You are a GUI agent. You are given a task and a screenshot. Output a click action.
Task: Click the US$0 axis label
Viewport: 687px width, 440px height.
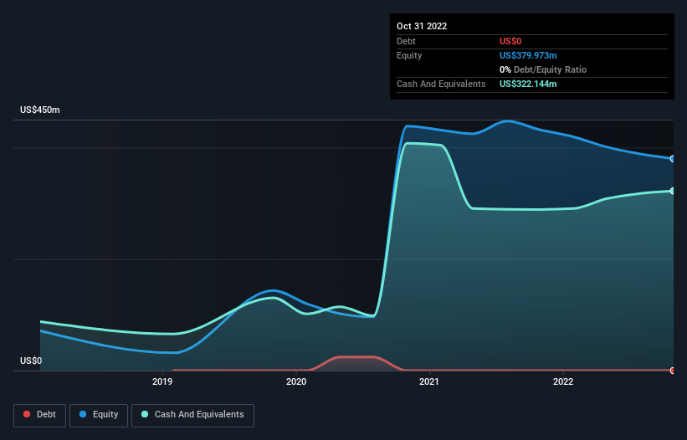pos(31,361)
